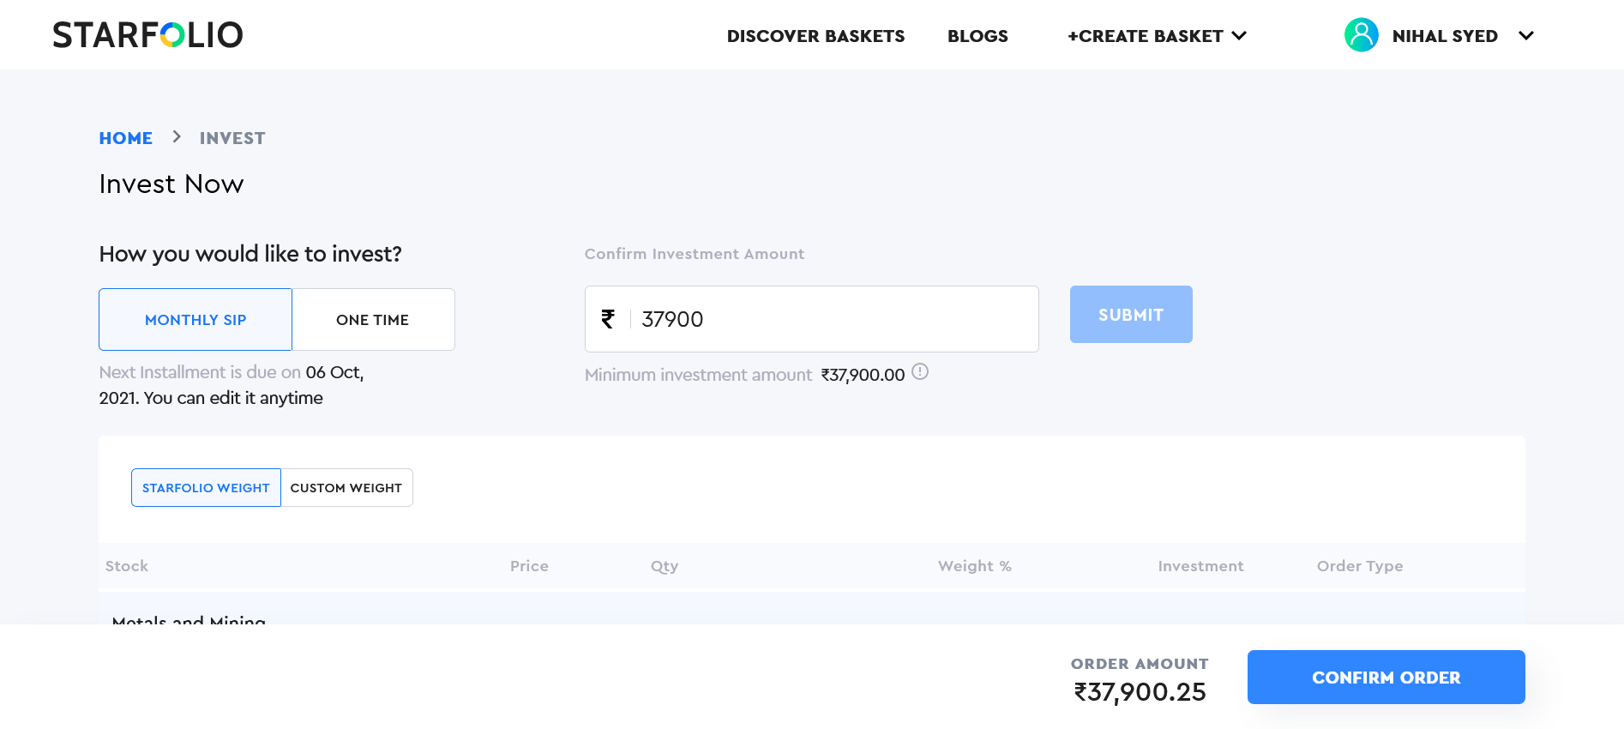The width and height of the screenshot is (1624, 729).
Task: Click Confirm Order for the ₹37,900.25 order
Action: 1386,677
